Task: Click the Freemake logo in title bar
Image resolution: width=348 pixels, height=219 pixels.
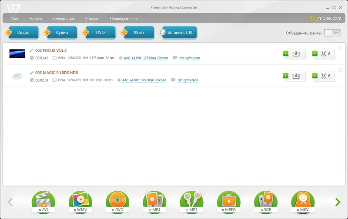Action: 13,8
